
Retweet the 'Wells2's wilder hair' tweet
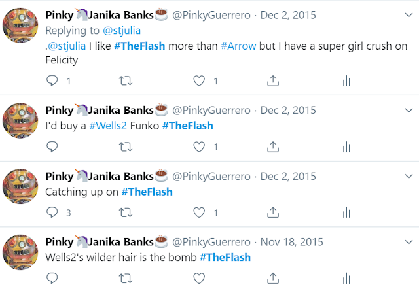(126, 279)
